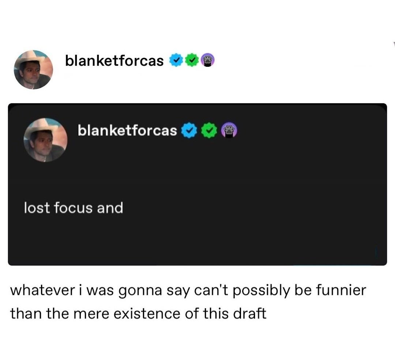Image resolution: width=395 pixels, height=349 pixels.
Task: Click the avatar inside the dark draft panel
Action: coord(46,140)
